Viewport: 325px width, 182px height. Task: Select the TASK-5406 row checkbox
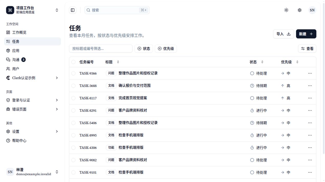pyautogui.click(x=73, y=123)
